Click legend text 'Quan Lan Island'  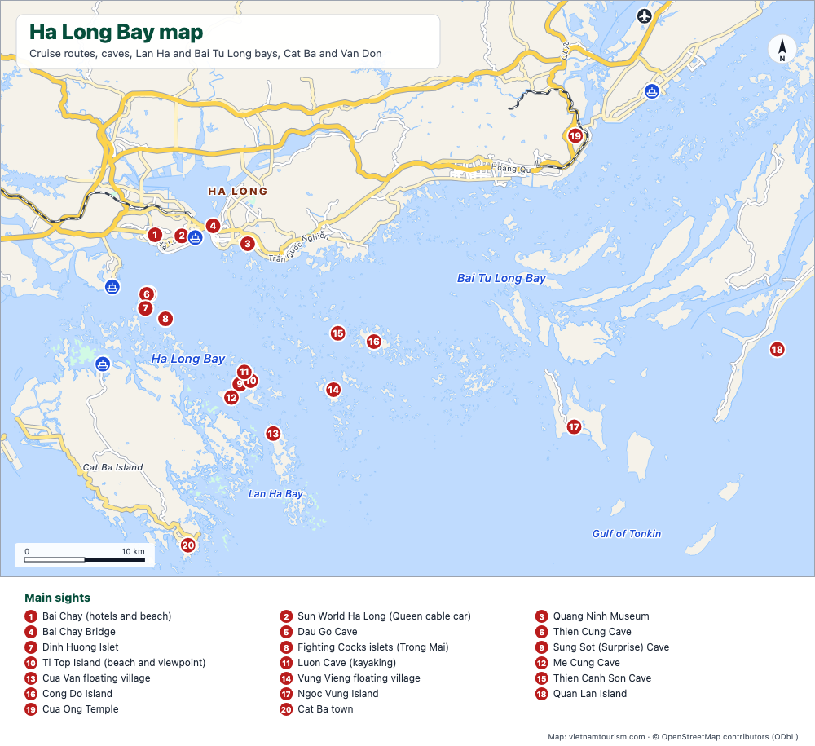click(590, 694)
